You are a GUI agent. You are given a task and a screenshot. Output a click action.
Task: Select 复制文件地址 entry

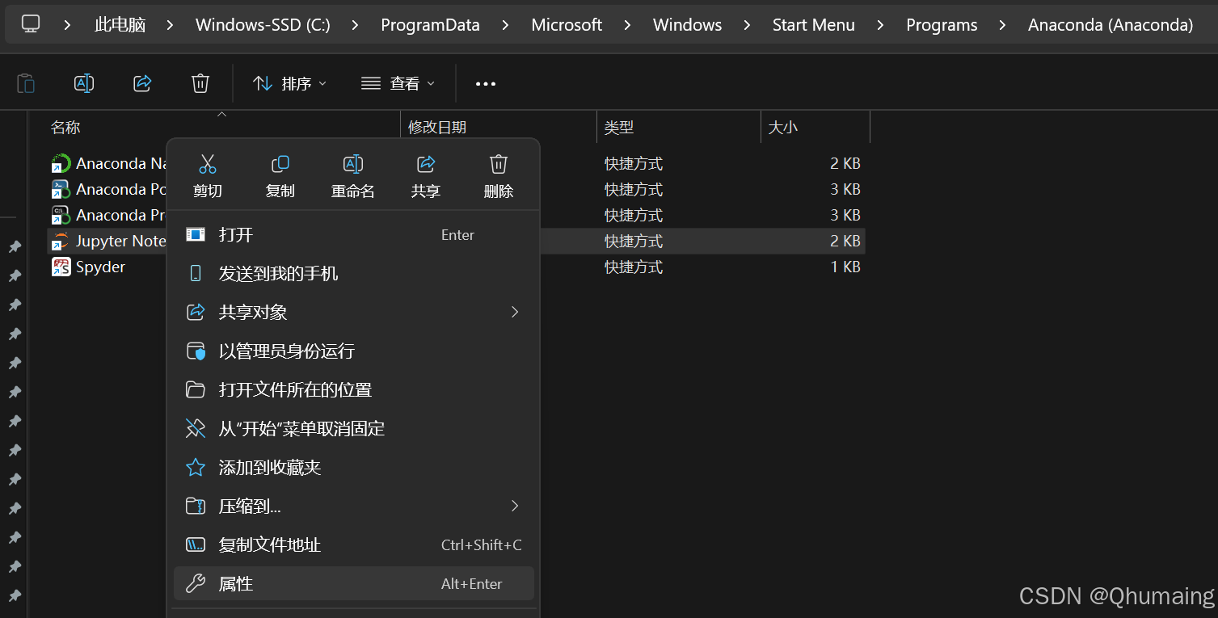point(354,544)
